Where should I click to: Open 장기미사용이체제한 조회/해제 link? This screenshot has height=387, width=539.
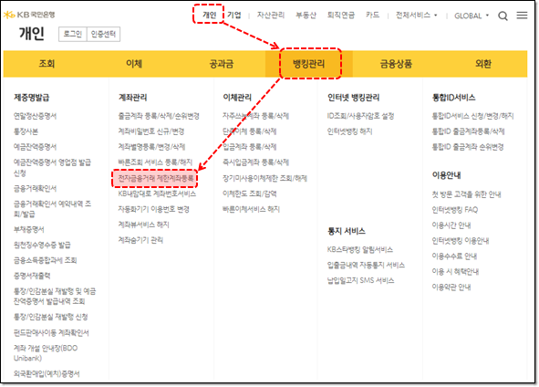click(265, 178)
